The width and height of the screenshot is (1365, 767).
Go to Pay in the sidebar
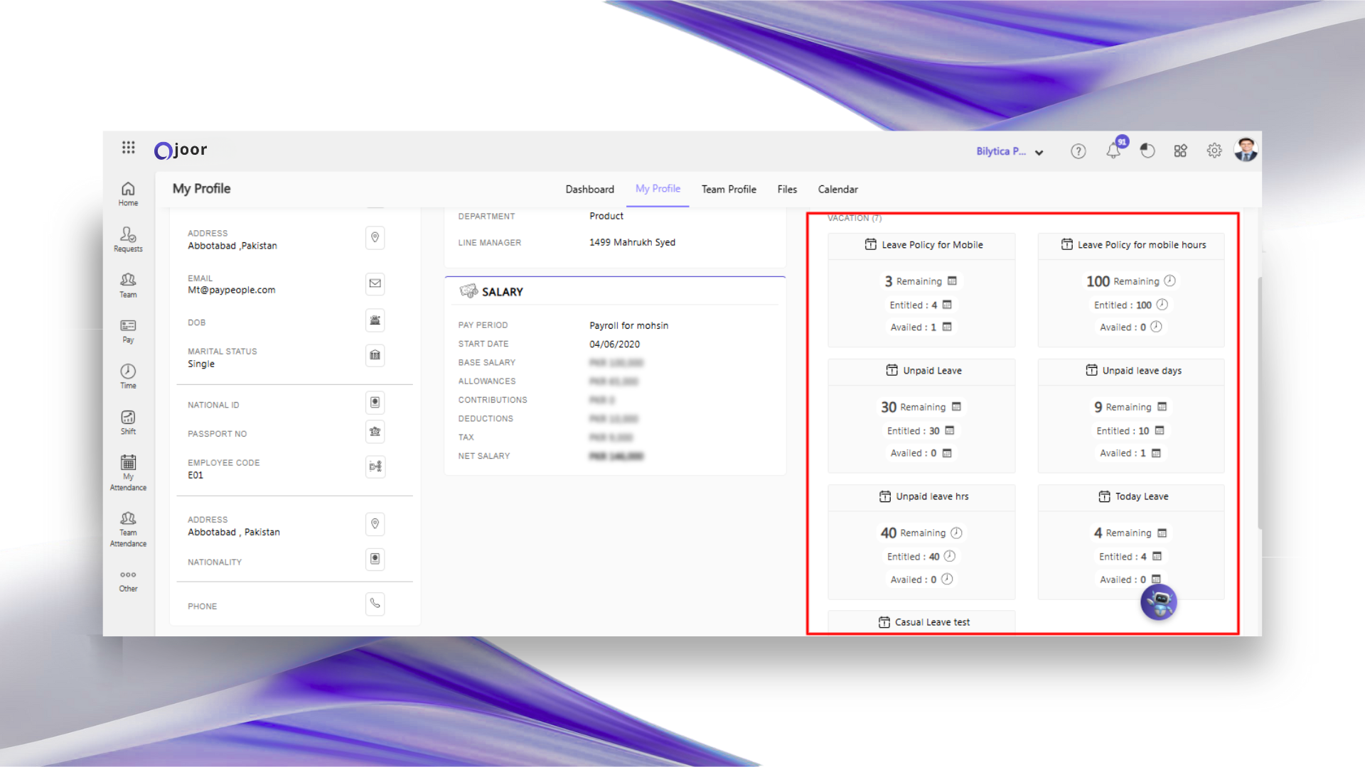(128, 330)
